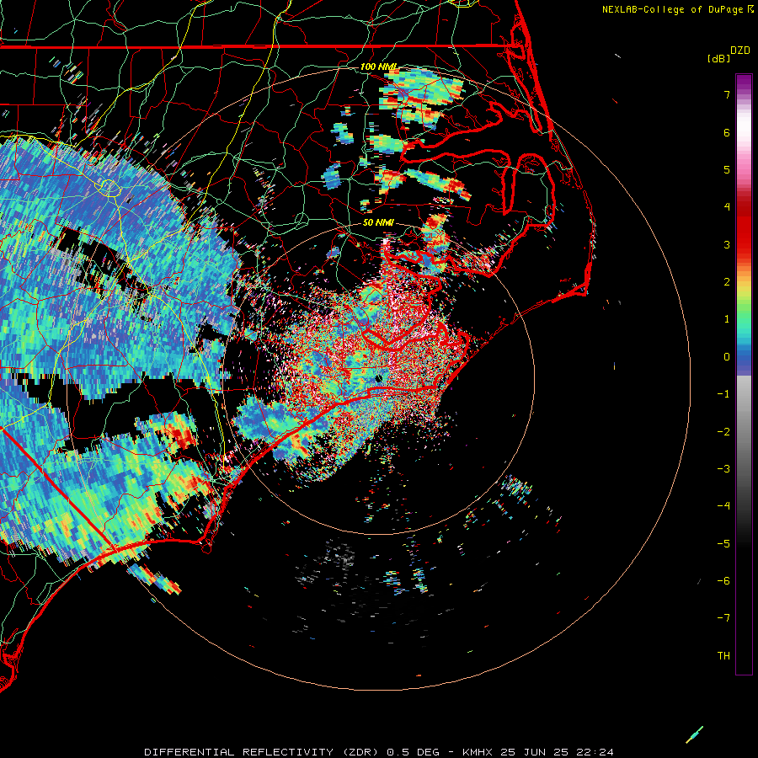
Task: Select the 6 dB scale value
Action: (727, 132)
